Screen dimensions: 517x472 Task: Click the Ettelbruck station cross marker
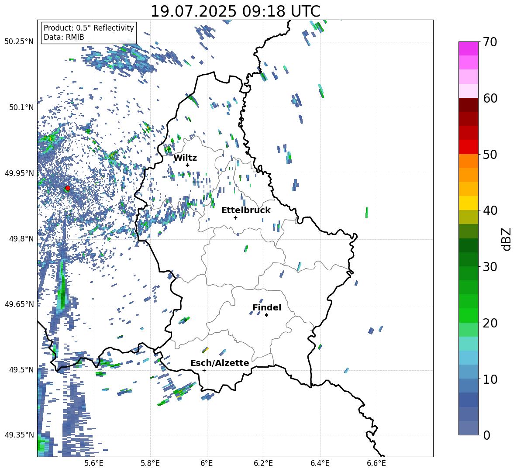click(235, 217)
